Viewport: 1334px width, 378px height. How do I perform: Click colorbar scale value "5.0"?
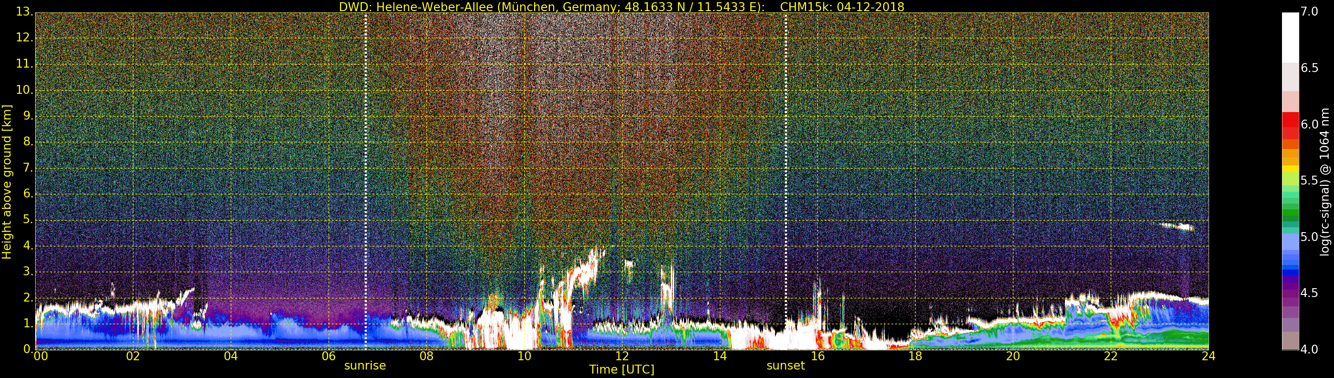pyautogui.click(x=1310, y=237)
